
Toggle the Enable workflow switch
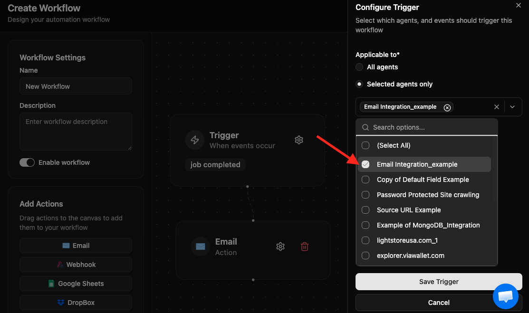point(27,162)
